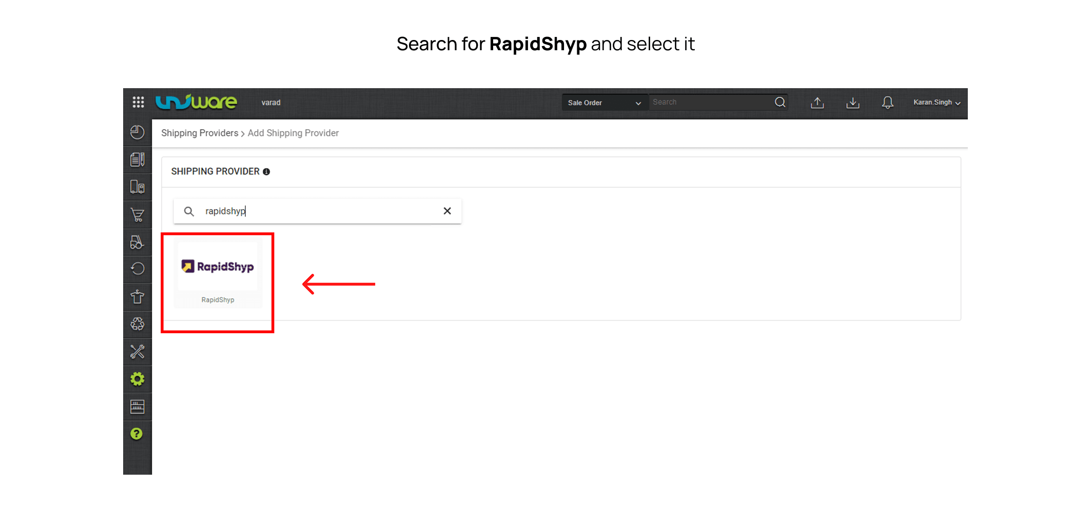Open the document list sidebar icon

click(138, 159)
